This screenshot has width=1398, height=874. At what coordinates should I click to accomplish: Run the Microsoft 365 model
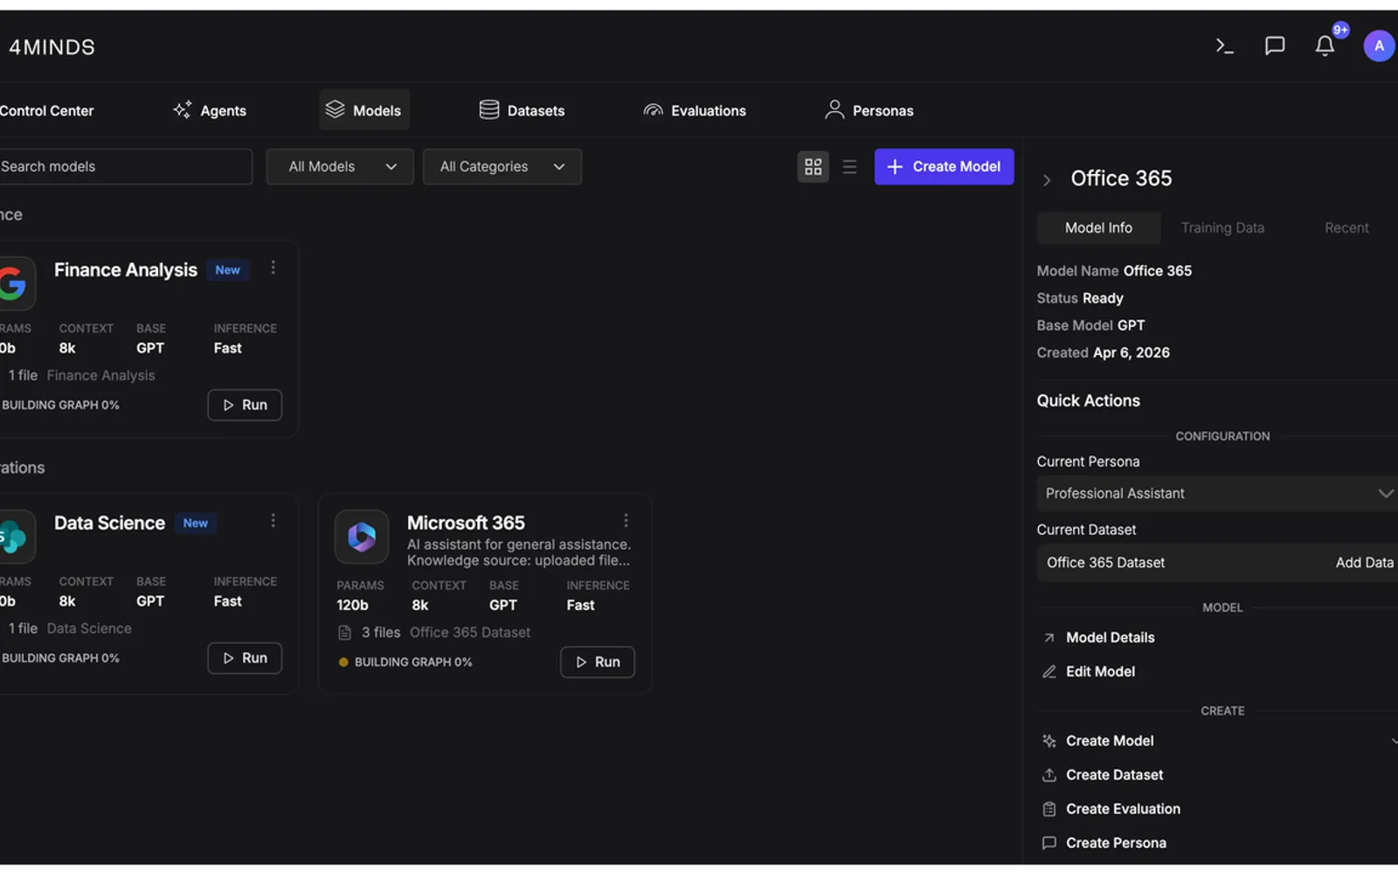click(598, 662)
